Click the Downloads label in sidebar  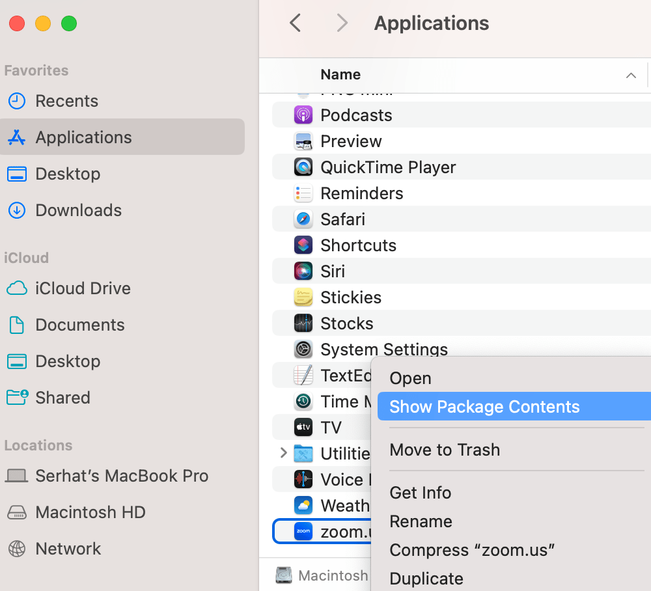tap(79, 210)
